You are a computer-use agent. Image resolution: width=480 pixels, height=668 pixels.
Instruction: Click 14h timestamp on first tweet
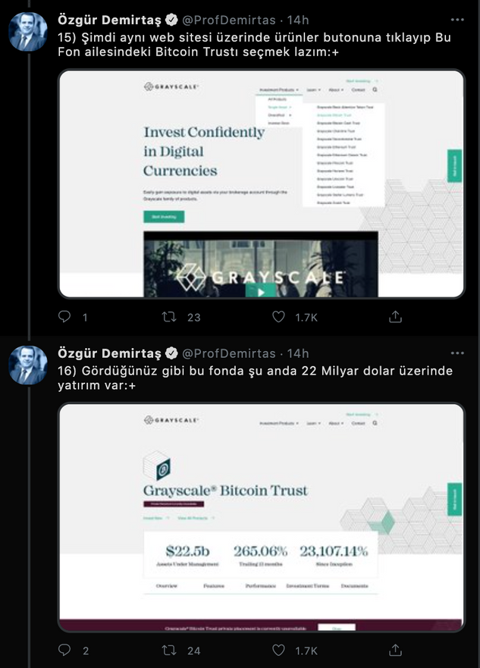coord(298,20)
